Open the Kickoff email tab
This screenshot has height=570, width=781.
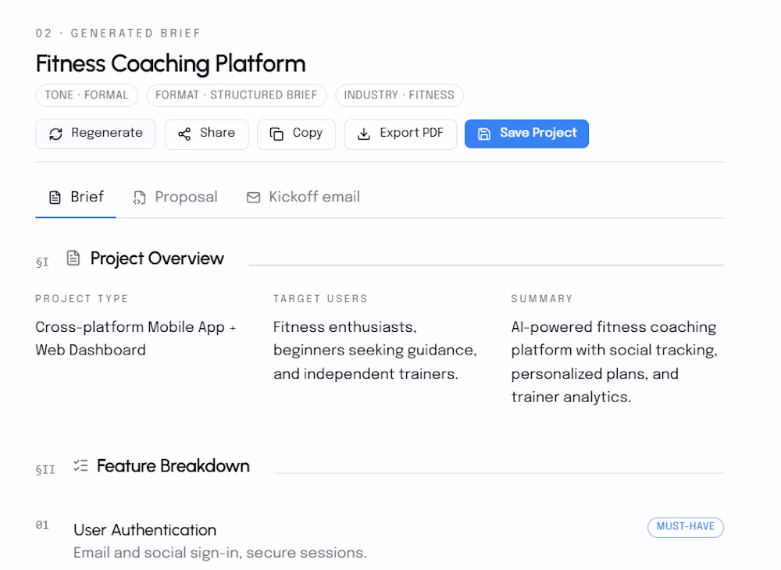pos(303,198)
